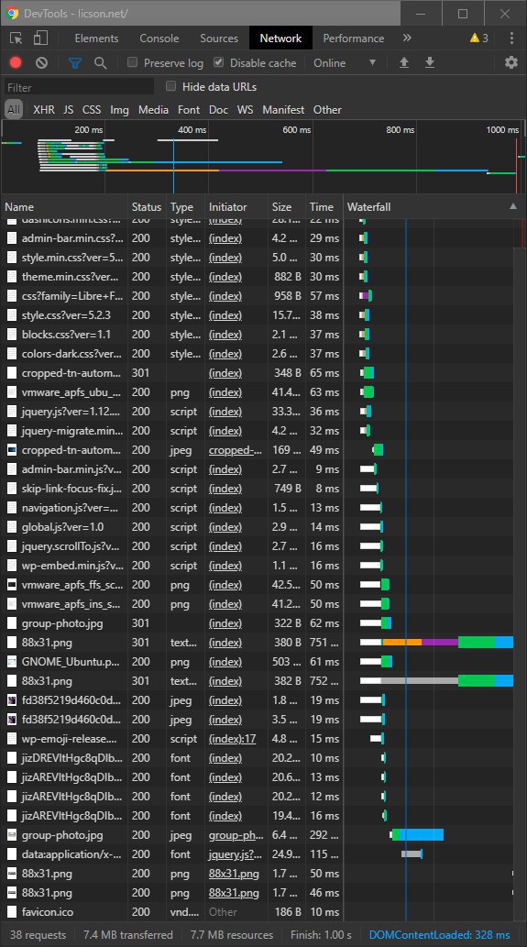Open the Online throttling dropdown

click(345, 63)
